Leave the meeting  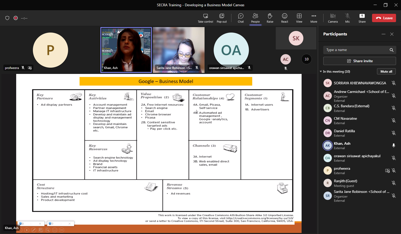[384, 18]
